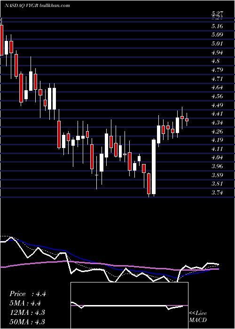This screenshot has height=329, width=235.
Task: Click the 4.41 price level label
Action: pyautogui.click(x=217, y=114)
